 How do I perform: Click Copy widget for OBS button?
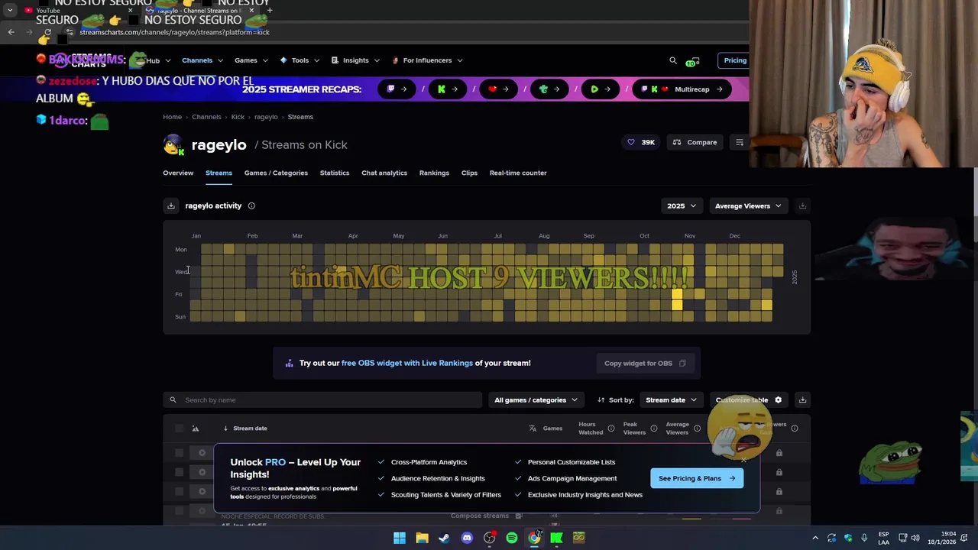(646, 363)
